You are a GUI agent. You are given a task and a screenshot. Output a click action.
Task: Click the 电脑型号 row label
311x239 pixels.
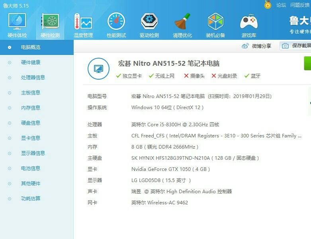pyautogui.click(x=97, y=96)
